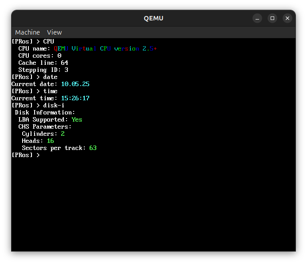The image size is (307, 264).
Task: Click the 'CHS Parameters:' line
Action: [45, 127]
